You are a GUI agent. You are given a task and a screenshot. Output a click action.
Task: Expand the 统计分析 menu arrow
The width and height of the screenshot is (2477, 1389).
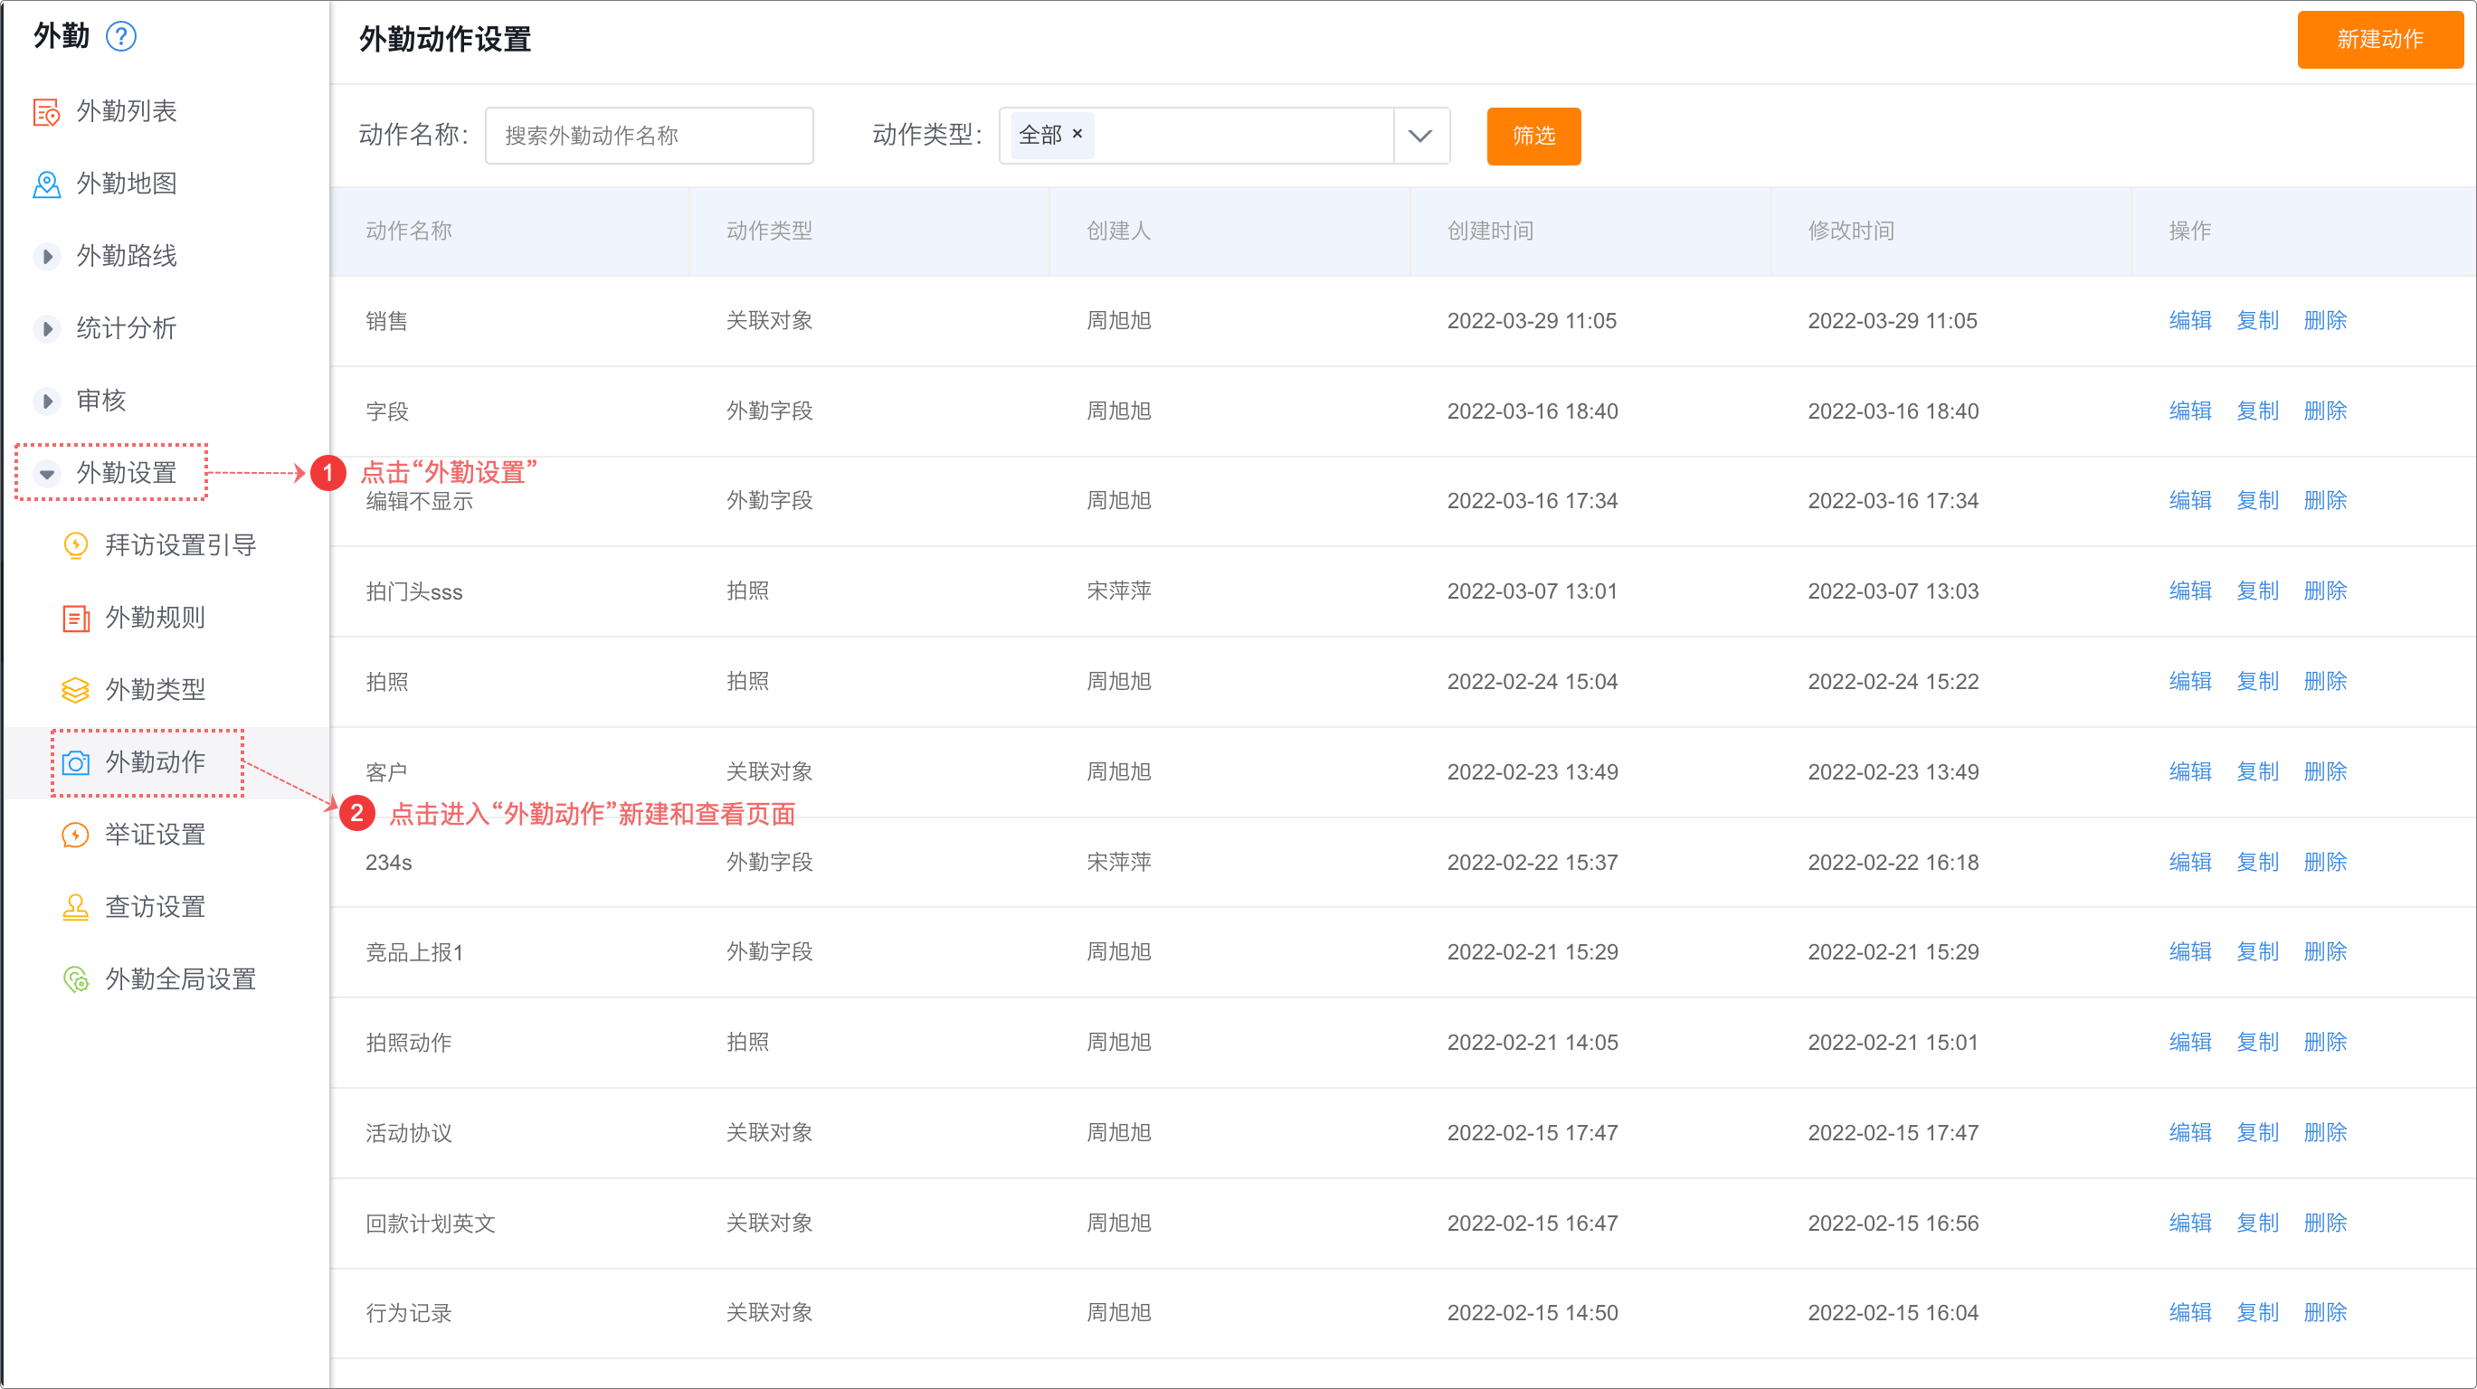46,327
